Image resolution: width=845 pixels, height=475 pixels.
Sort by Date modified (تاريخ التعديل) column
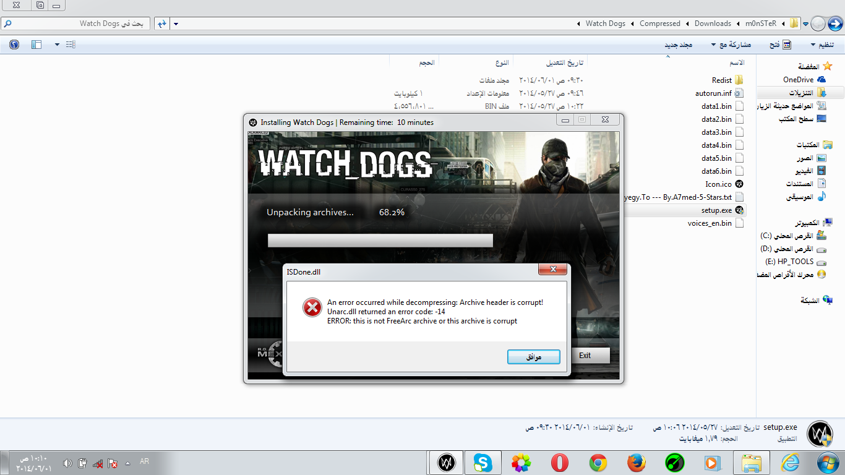click(x=564, y=63)
